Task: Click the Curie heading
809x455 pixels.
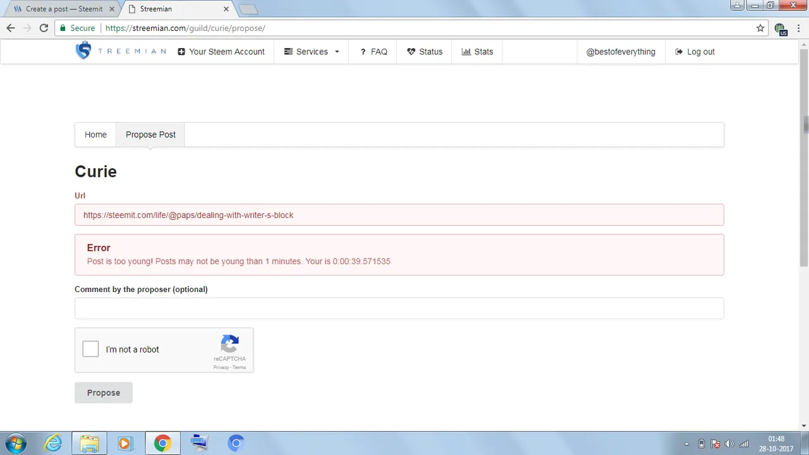Action: click(95, 171)
